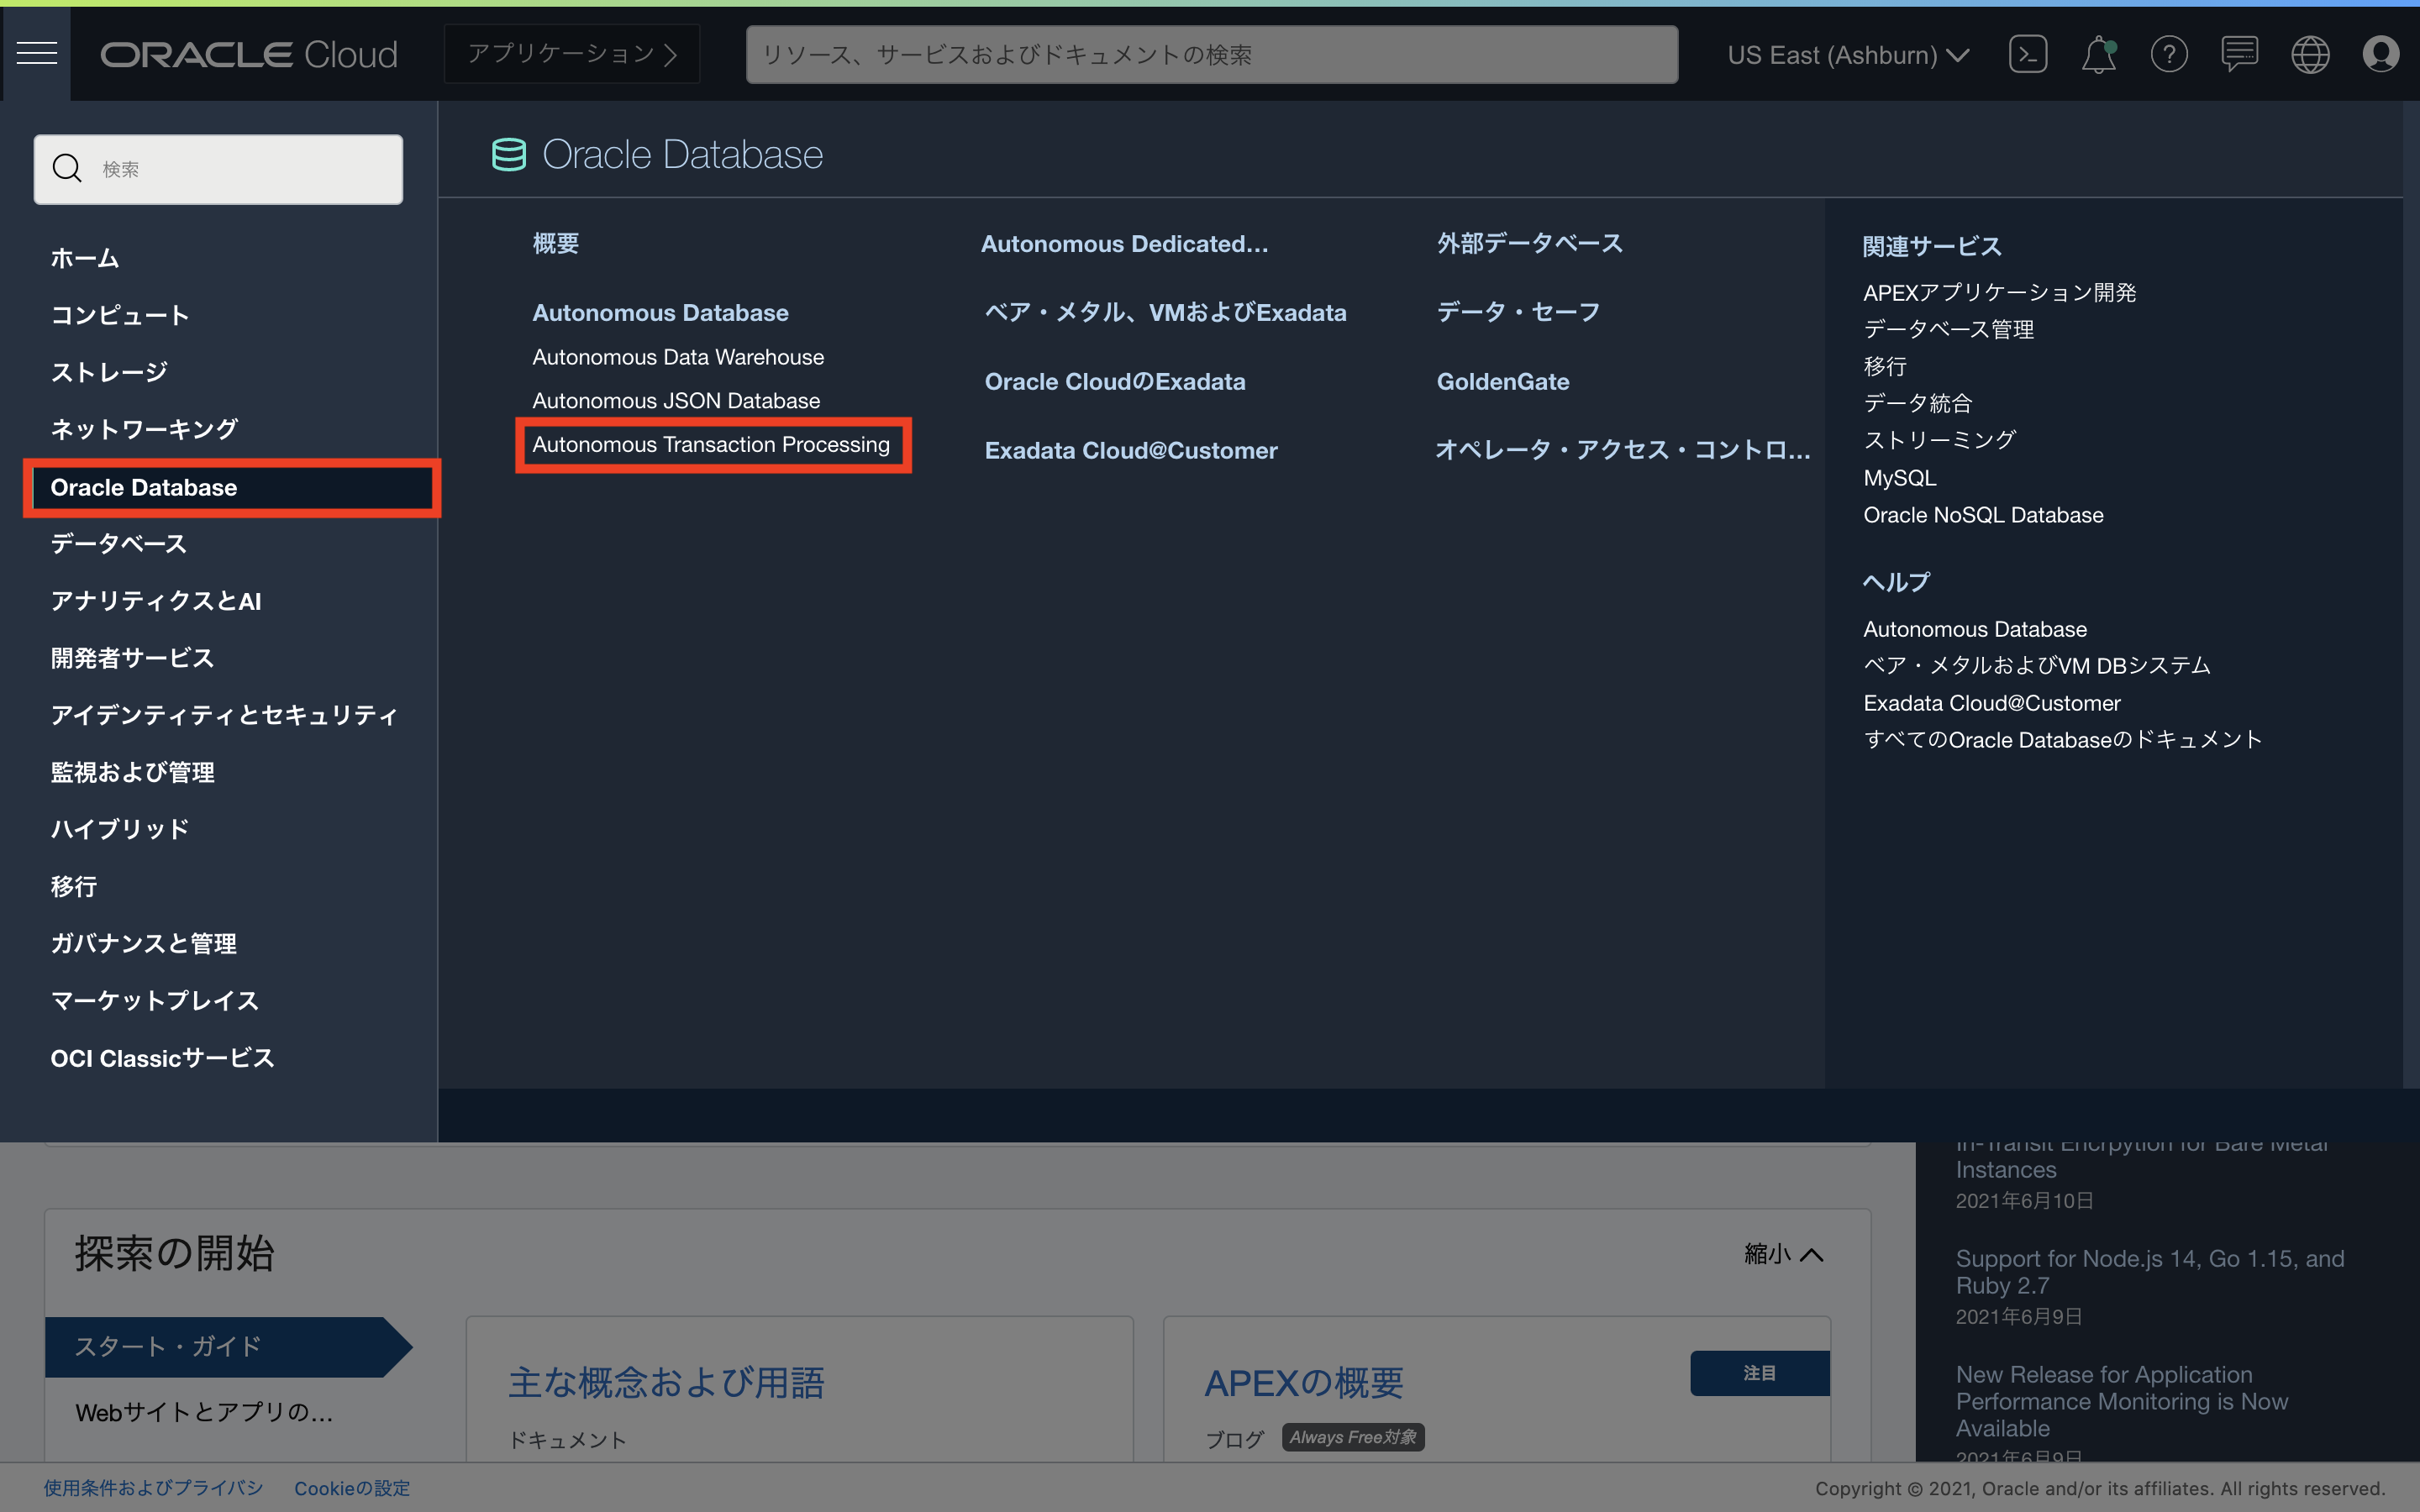This screenshot has width=2420, height=1512.
Task: Open アナリティクスとAI in the sidebar
Action: [156, 601]
